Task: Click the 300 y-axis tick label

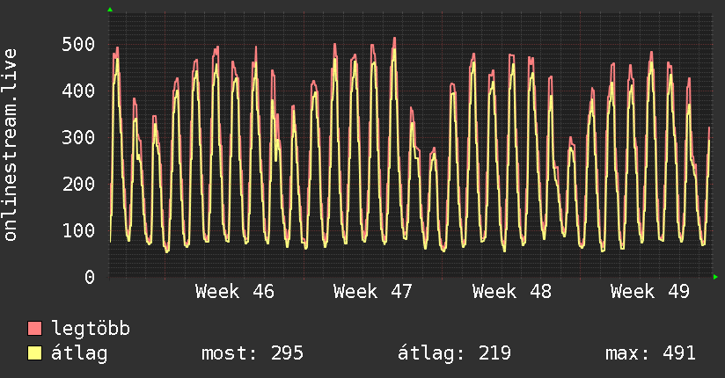Action: pyautogui.click(x=78, y=137)
